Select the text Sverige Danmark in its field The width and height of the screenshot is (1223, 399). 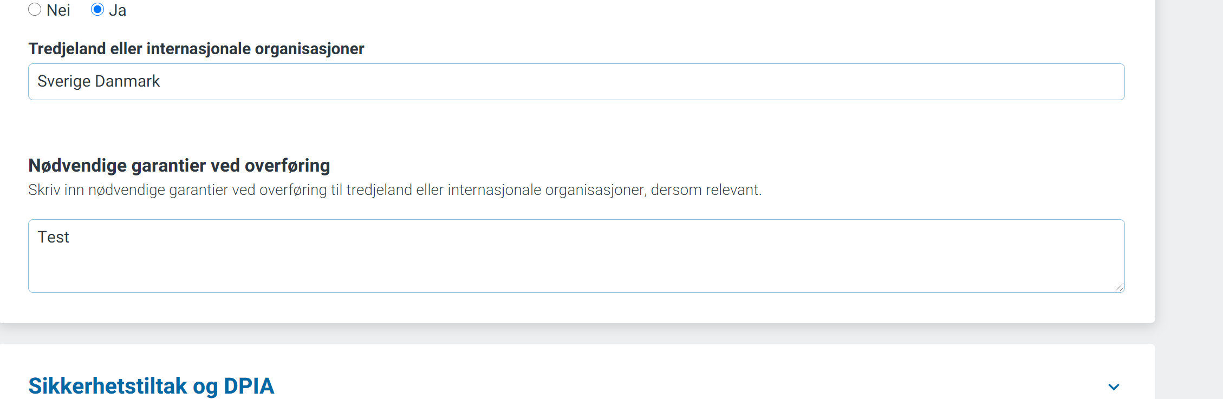click(99, 81)
